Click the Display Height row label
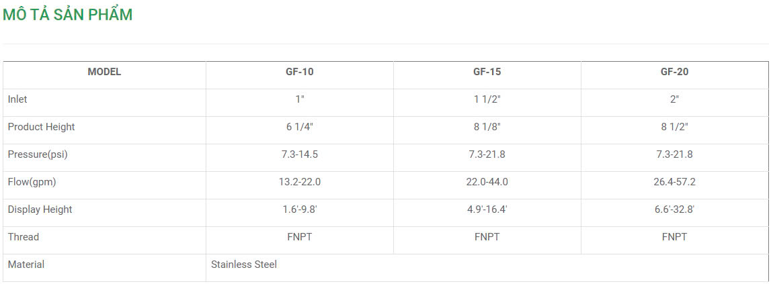 40,209
